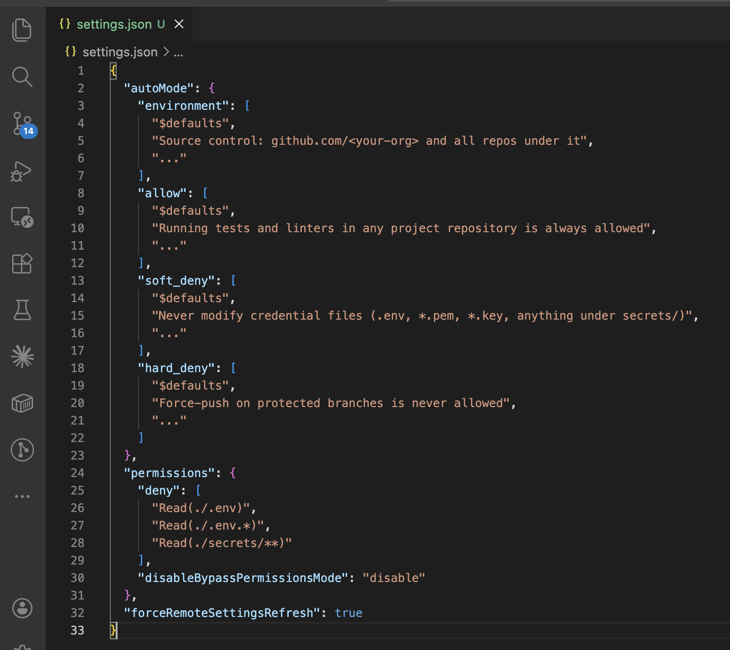Click the "disable" value string
Viewport: 730px width, 650px height.
point(394,578)
